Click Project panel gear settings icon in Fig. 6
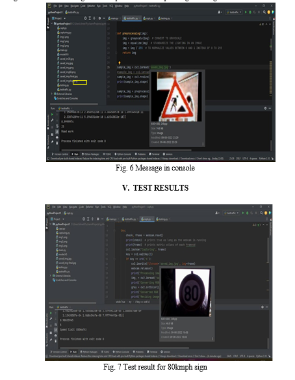The width and height of the screenshot is (295, 380). pos(99,18)
